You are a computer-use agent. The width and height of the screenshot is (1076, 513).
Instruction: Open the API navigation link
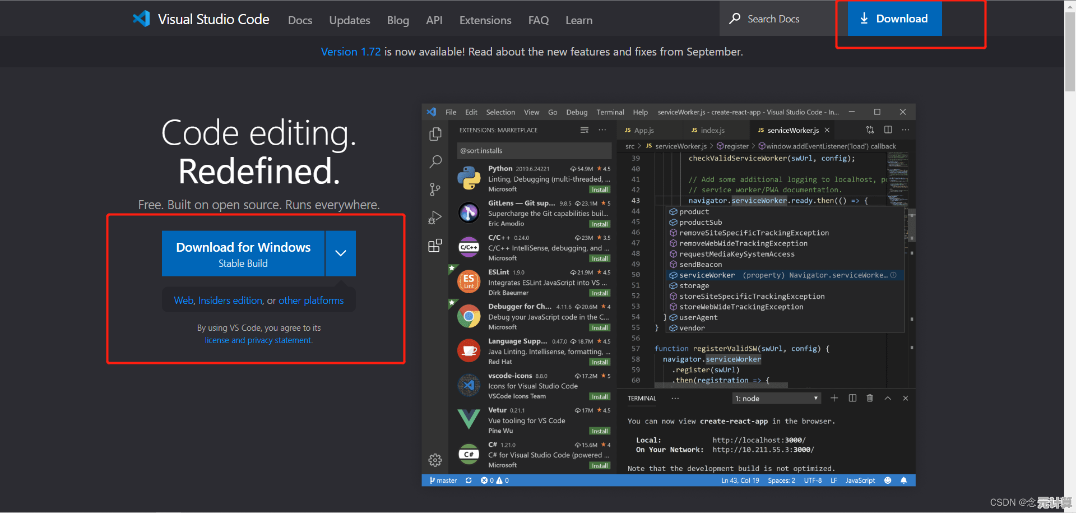[x=434, y=20]
